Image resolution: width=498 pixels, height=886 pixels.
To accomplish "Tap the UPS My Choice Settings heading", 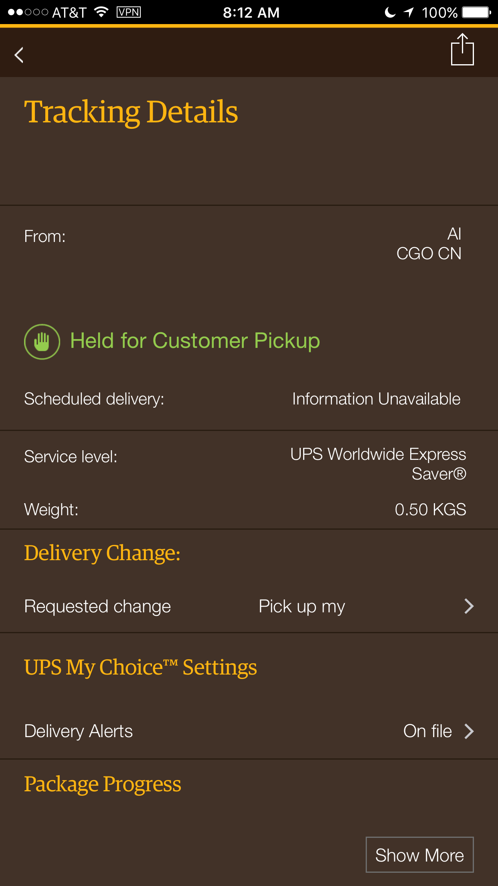I will point(140,668).
